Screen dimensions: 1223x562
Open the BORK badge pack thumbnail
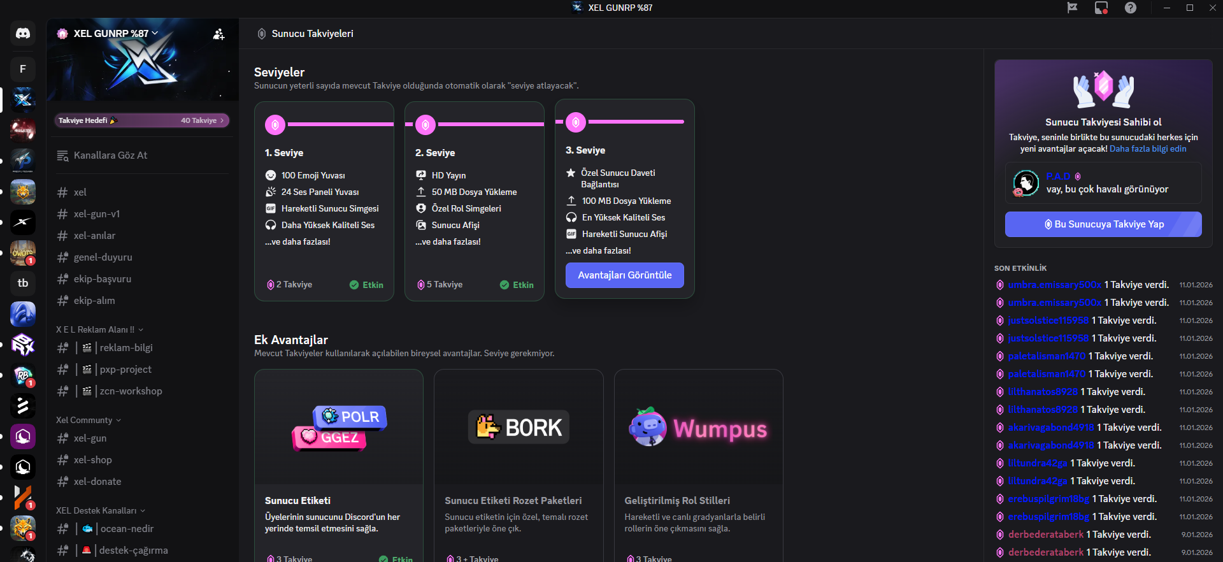(x=519, y=427)
